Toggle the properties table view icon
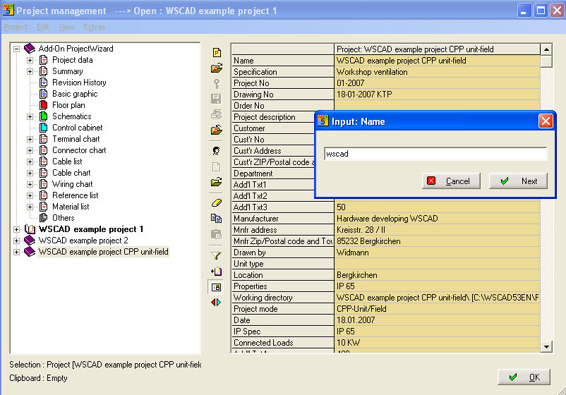This screenshot has width=566, height=395. (216, 287)
